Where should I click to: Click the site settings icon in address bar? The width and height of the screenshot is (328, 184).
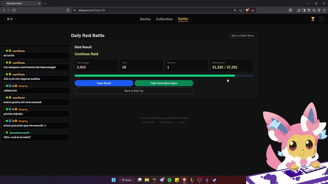tap(74, 10)
